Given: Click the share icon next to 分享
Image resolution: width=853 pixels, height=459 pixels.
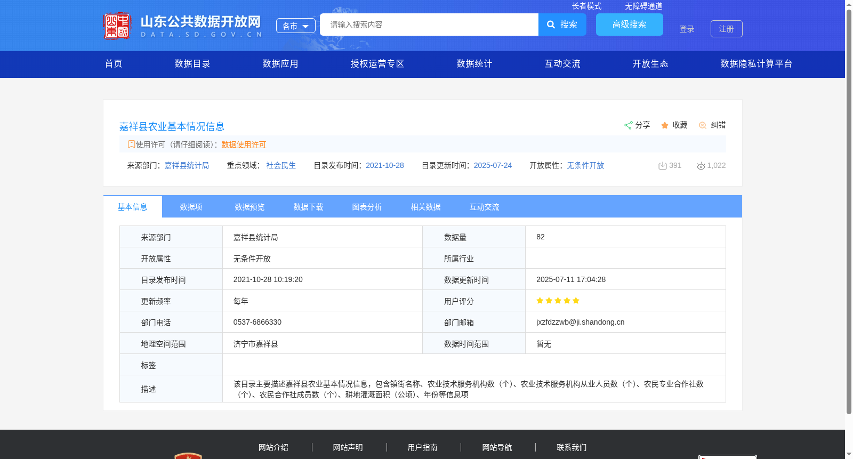Looking at the screenshot, I should tap(628, 125).
